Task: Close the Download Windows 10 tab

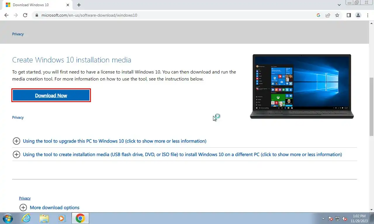Action: 68,5
